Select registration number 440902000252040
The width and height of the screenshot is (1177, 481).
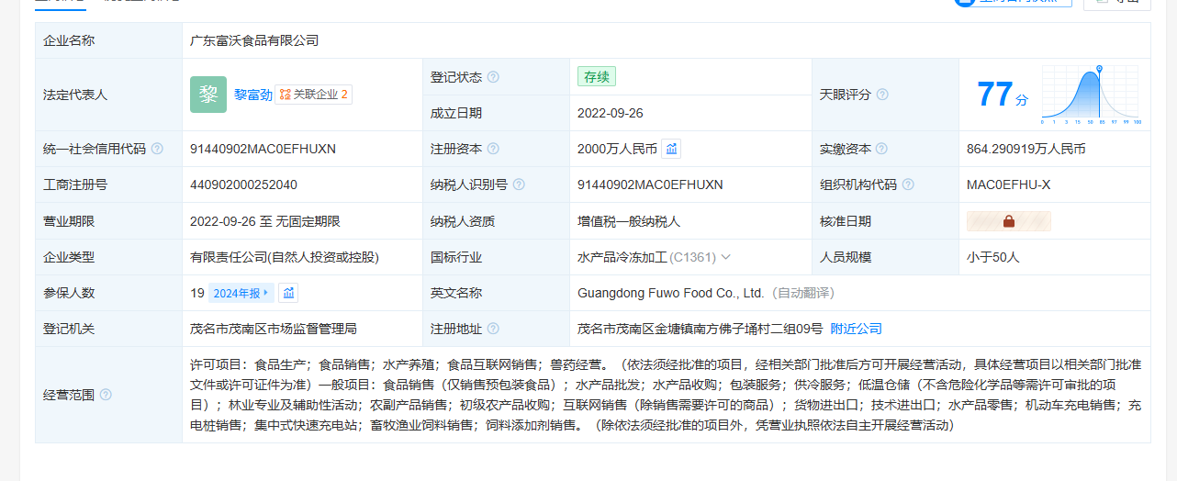pos(243,185)
